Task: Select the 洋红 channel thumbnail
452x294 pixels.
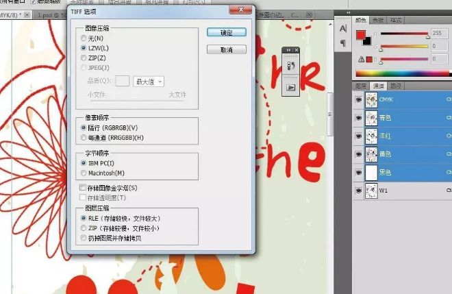Action: point(371,136)
